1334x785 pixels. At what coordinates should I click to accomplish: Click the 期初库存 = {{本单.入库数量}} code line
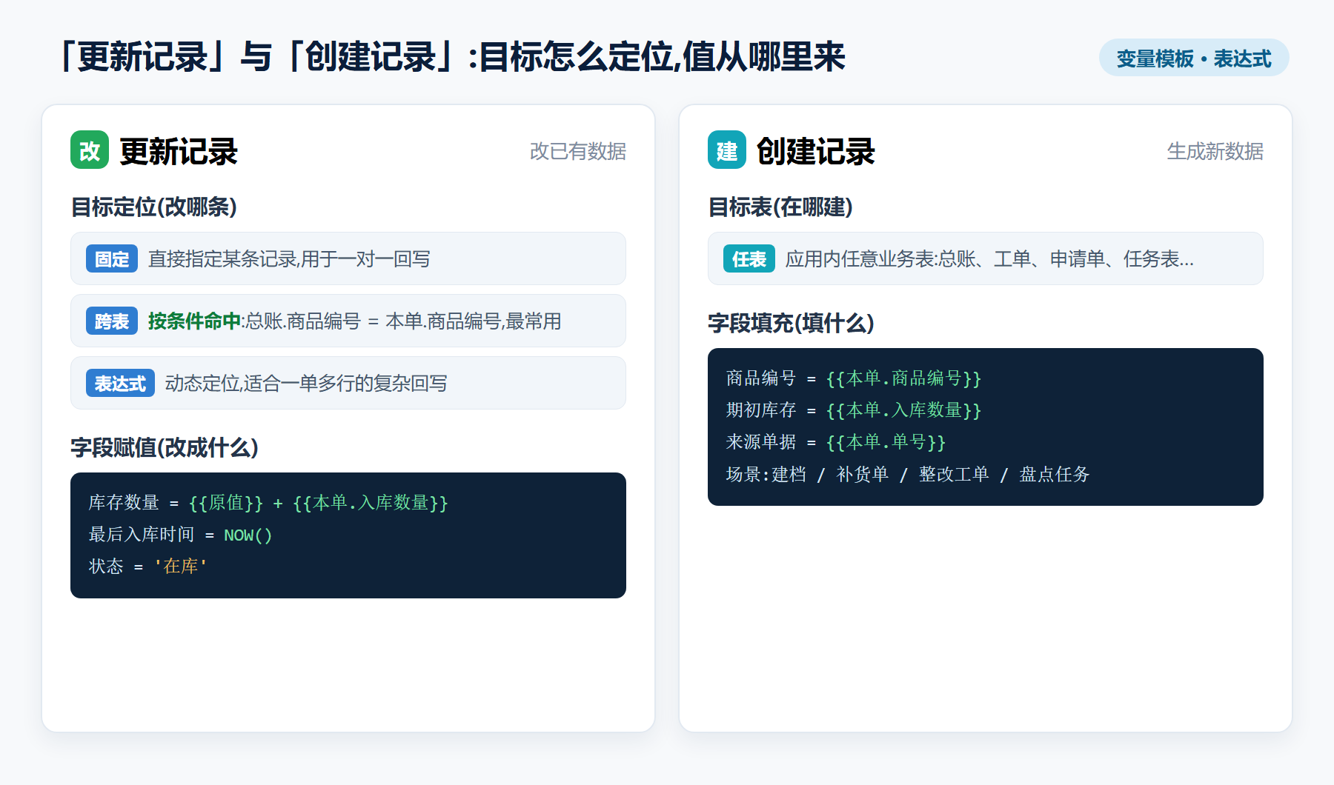(x=854, y=410)
